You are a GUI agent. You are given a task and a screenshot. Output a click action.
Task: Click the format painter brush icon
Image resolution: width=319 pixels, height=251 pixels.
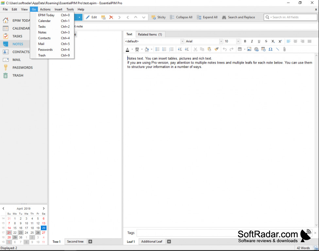click(216, 49)
